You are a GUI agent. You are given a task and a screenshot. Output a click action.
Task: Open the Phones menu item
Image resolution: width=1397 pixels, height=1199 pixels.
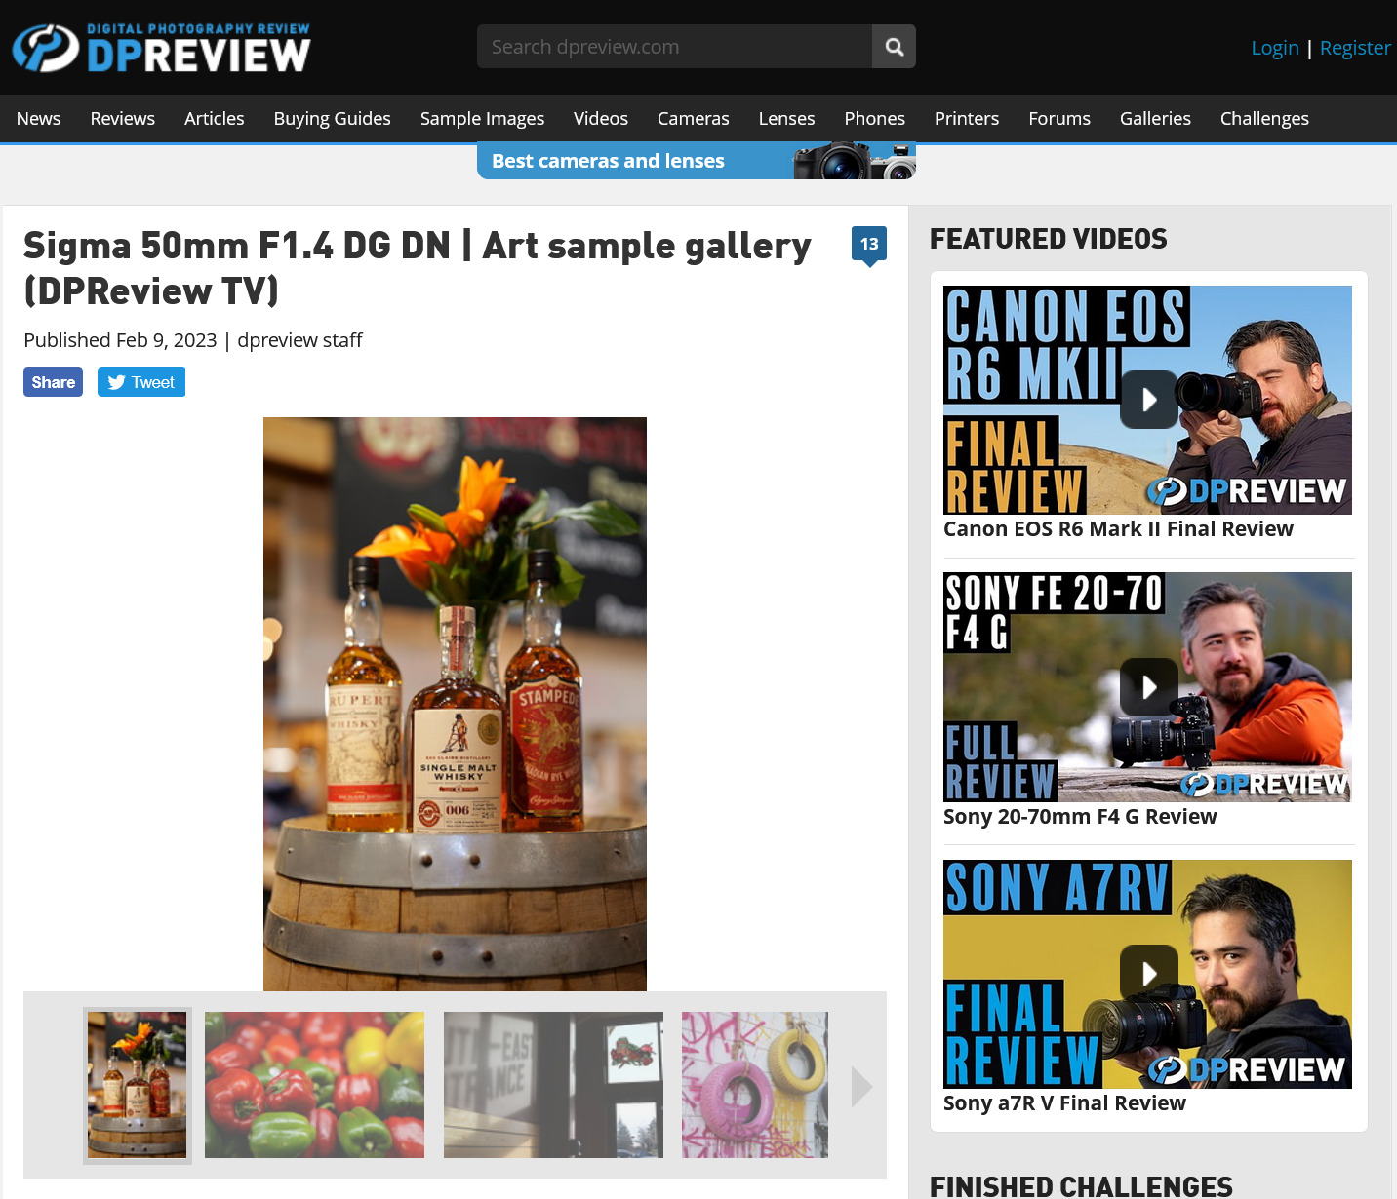click(874, 118)
